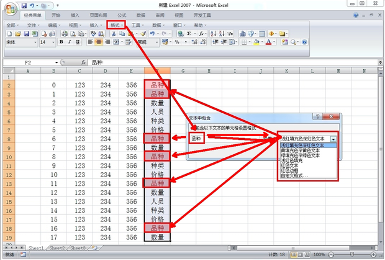Expand the format style dropdown arrow in dialog
Viewport: 385px width, 260px height.
[x=333, y=139]
